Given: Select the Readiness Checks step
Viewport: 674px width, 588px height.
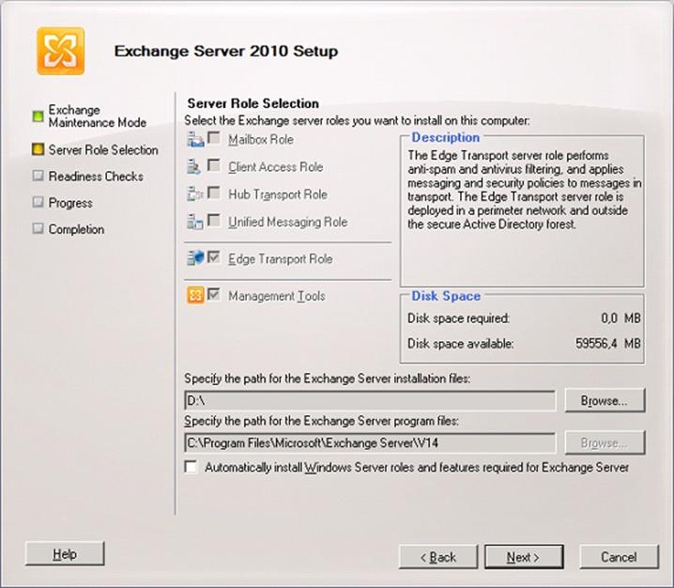Looking at the screenshot, I should (x=96, y=176).
